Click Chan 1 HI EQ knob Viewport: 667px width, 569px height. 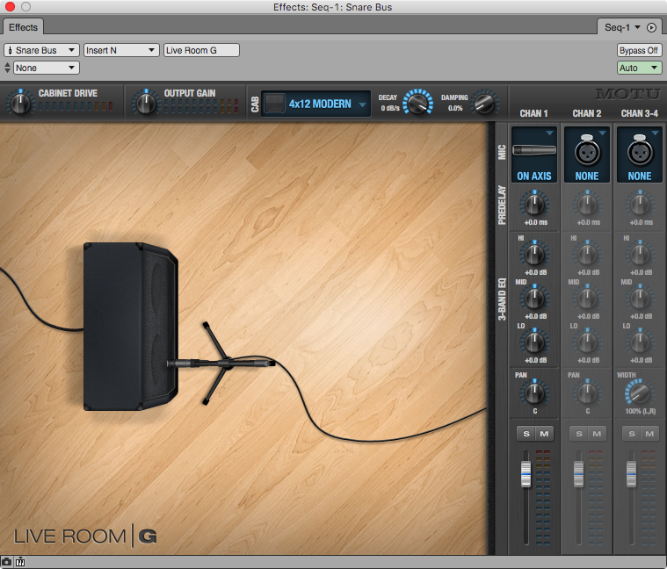[x=534, y=255]
